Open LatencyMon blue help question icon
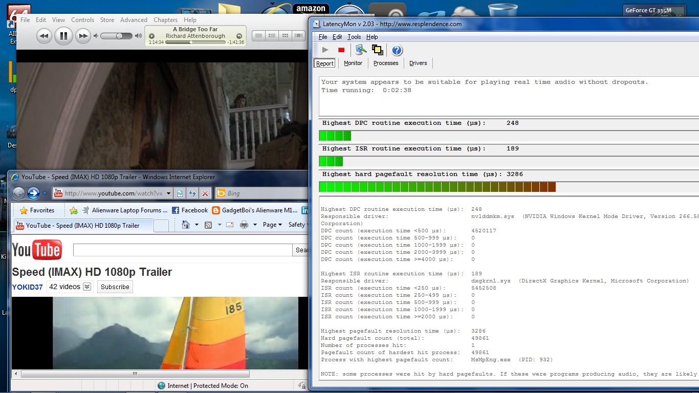The image size is (699, 393). click(x=397, y=50)
